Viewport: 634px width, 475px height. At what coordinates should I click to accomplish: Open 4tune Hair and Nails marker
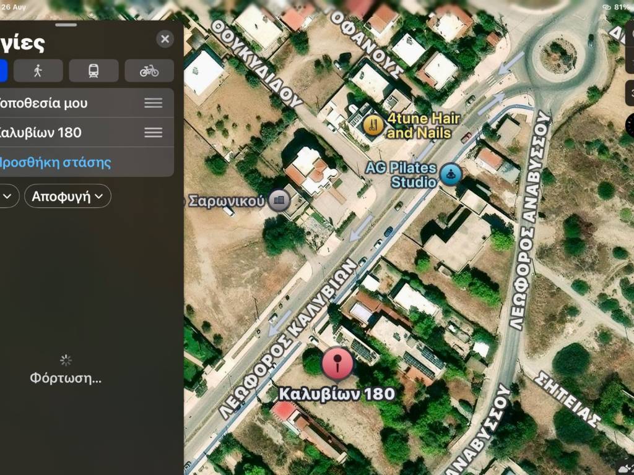coord(373,125)
